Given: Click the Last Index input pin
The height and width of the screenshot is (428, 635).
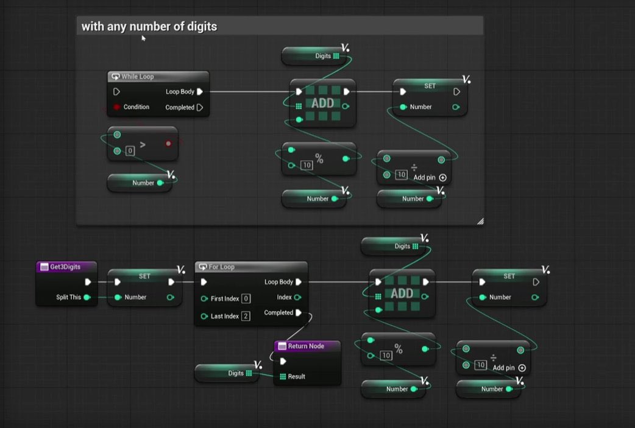Looking at the screenshot, I should coord(204,316).
